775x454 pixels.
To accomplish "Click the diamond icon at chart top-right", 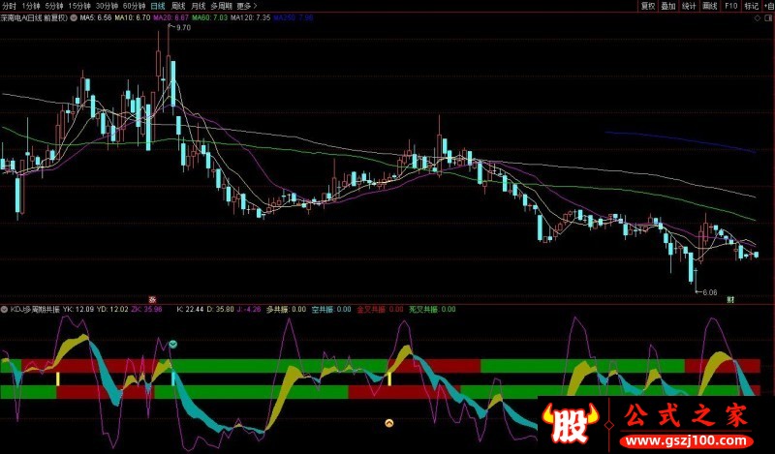I will (758, 18).
